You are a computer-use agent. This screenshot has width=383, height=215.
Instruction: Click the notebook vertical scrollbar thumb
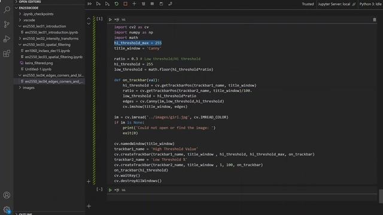(x=381, y=196)
